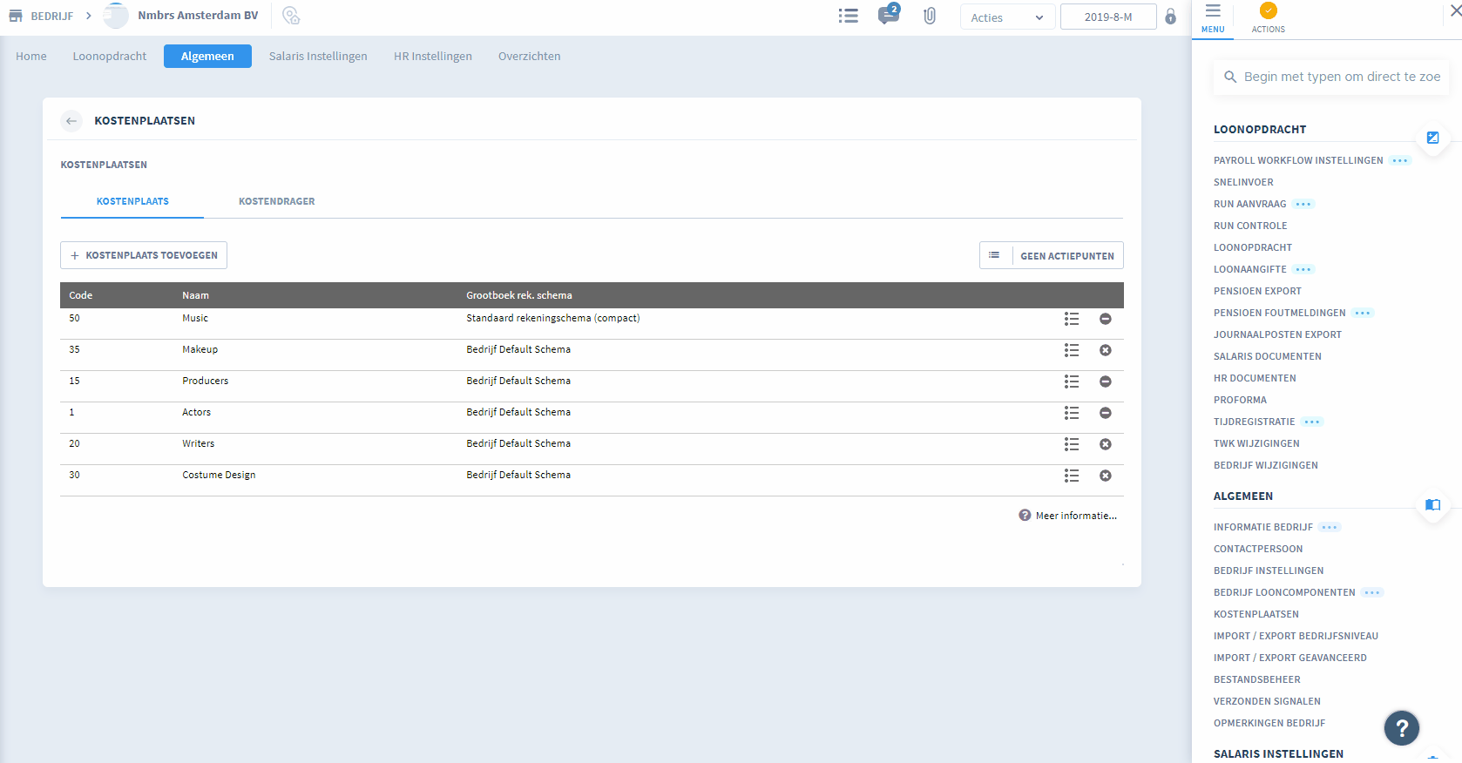Switch to the Kostendrager tab
The height and width of the screenshot is (763, 1462).
[277, 201]
